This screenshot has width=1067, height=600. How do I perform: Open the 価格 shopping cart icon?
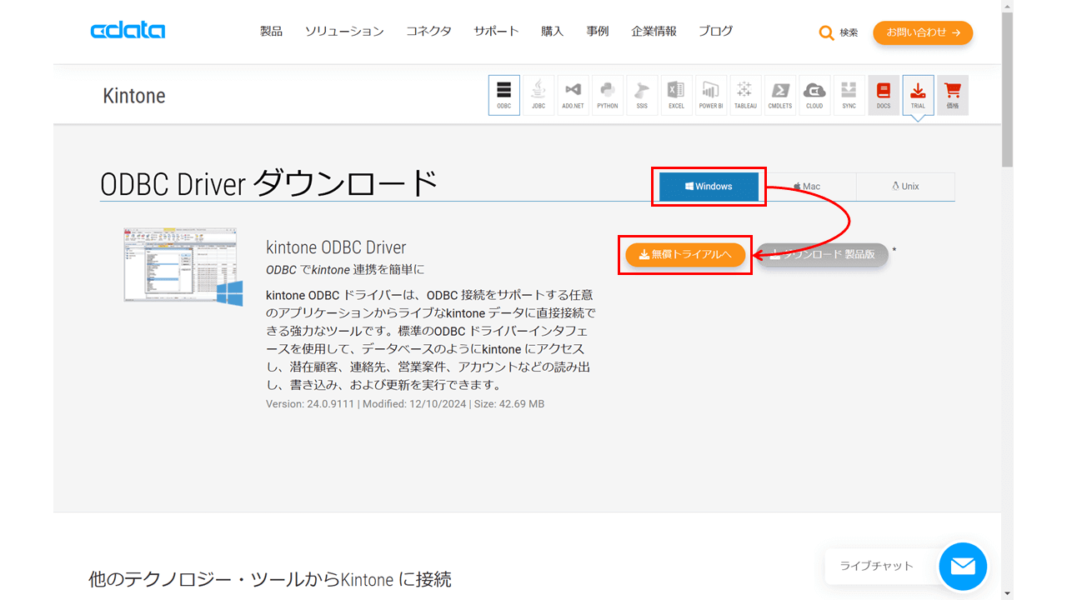coord(953,95)
